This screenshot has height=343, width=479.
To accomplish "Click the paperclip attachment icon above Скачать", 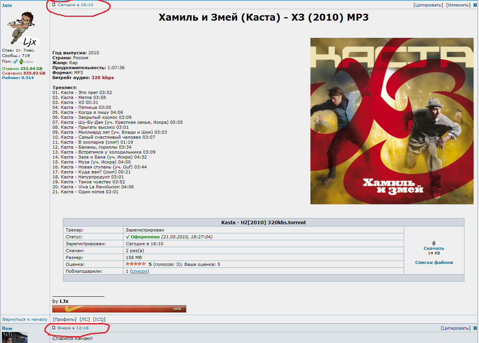I will tap(434, 243).
